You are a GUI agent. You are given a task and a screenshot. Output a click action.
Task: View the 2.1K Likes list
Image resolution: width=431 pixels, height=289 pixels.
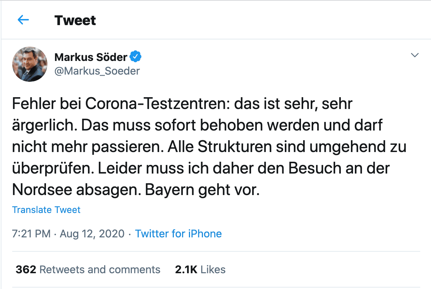pos(200,269)
